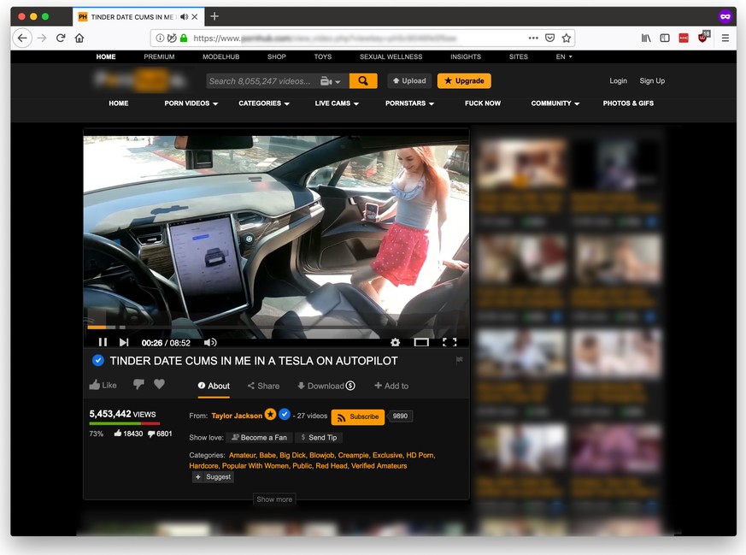Expand the Community nav dropdown

[555, 103]
